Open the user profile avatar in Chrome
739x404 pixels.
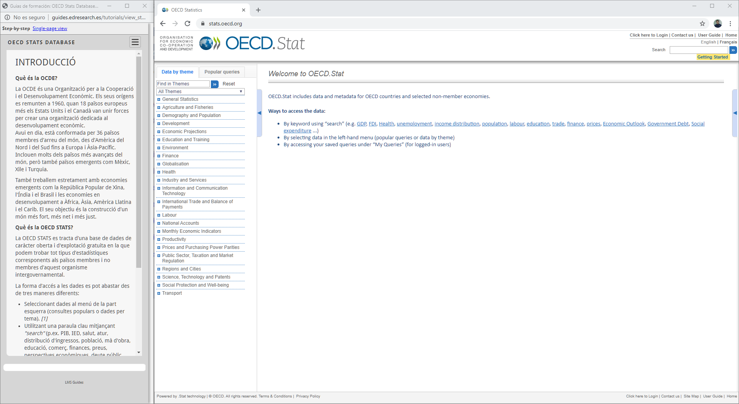coord(718,23)
